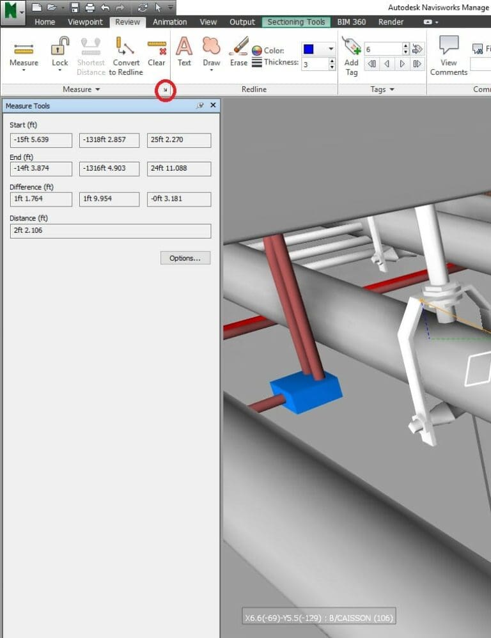491x638 pixels.
Task: Click the Print icon in quick access toolbar
Action: tap(90, 7)
